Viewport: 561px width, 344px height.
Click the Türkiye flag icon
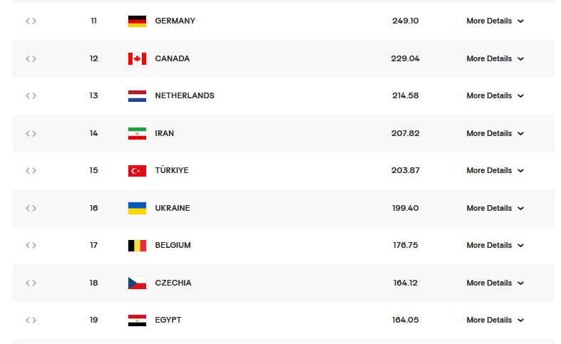pos(137,171)
